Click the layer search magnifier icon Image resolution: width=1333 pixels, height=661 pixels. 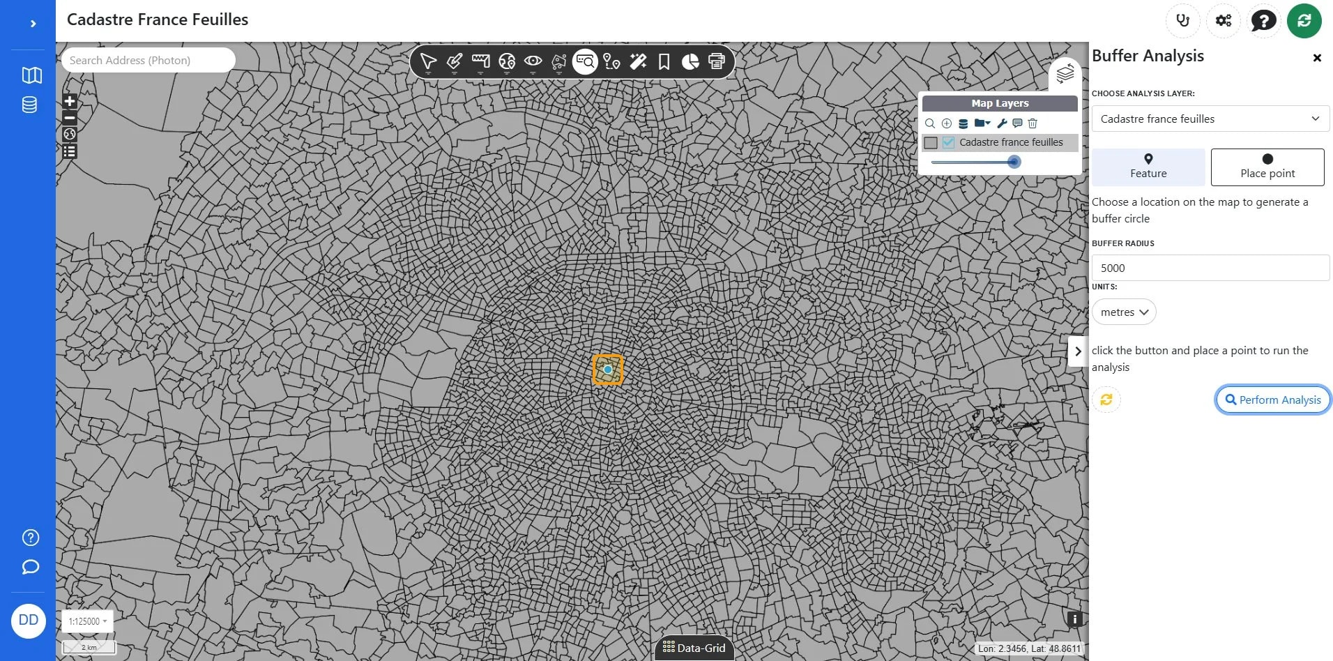tap(930, 123)
